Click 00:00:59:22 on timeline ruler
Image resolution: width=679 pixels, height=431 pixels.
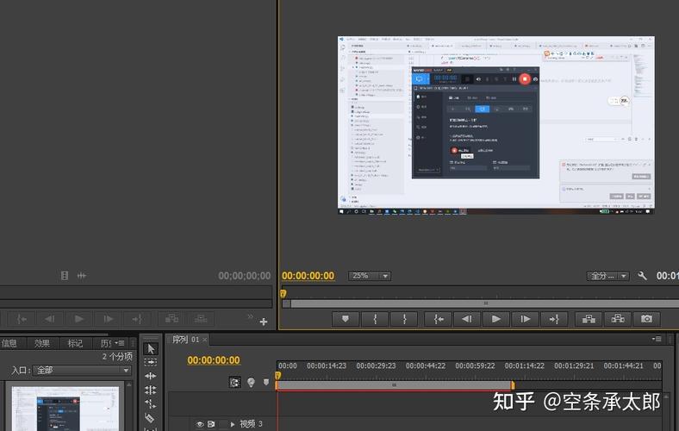(x=475, y=366)
